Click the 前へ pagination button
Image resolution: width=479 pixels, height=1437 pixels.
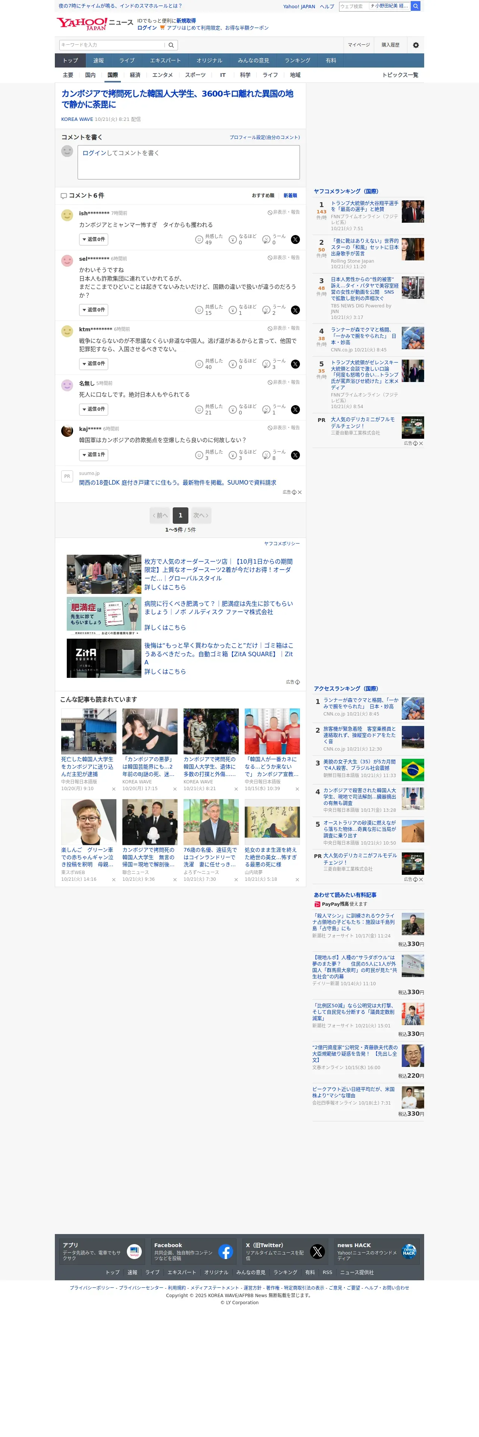[160, 516]
